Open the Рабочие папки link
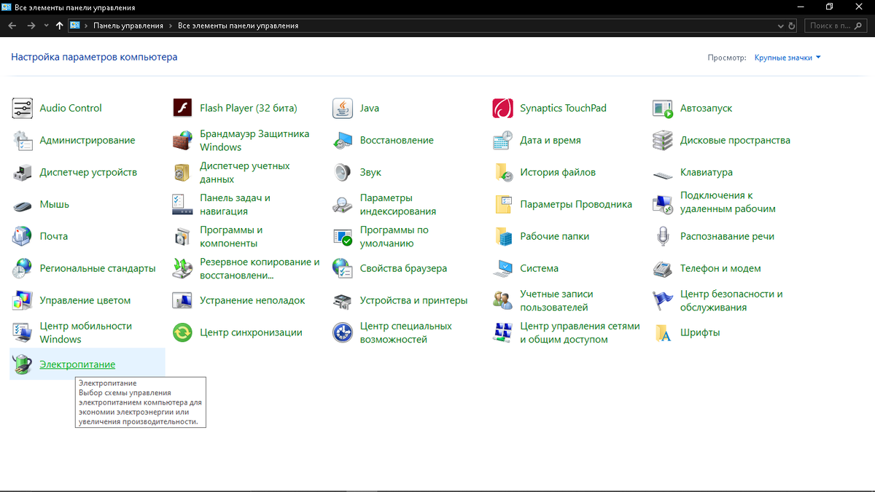Screen dimensions: 875x492 pos(554,236)
